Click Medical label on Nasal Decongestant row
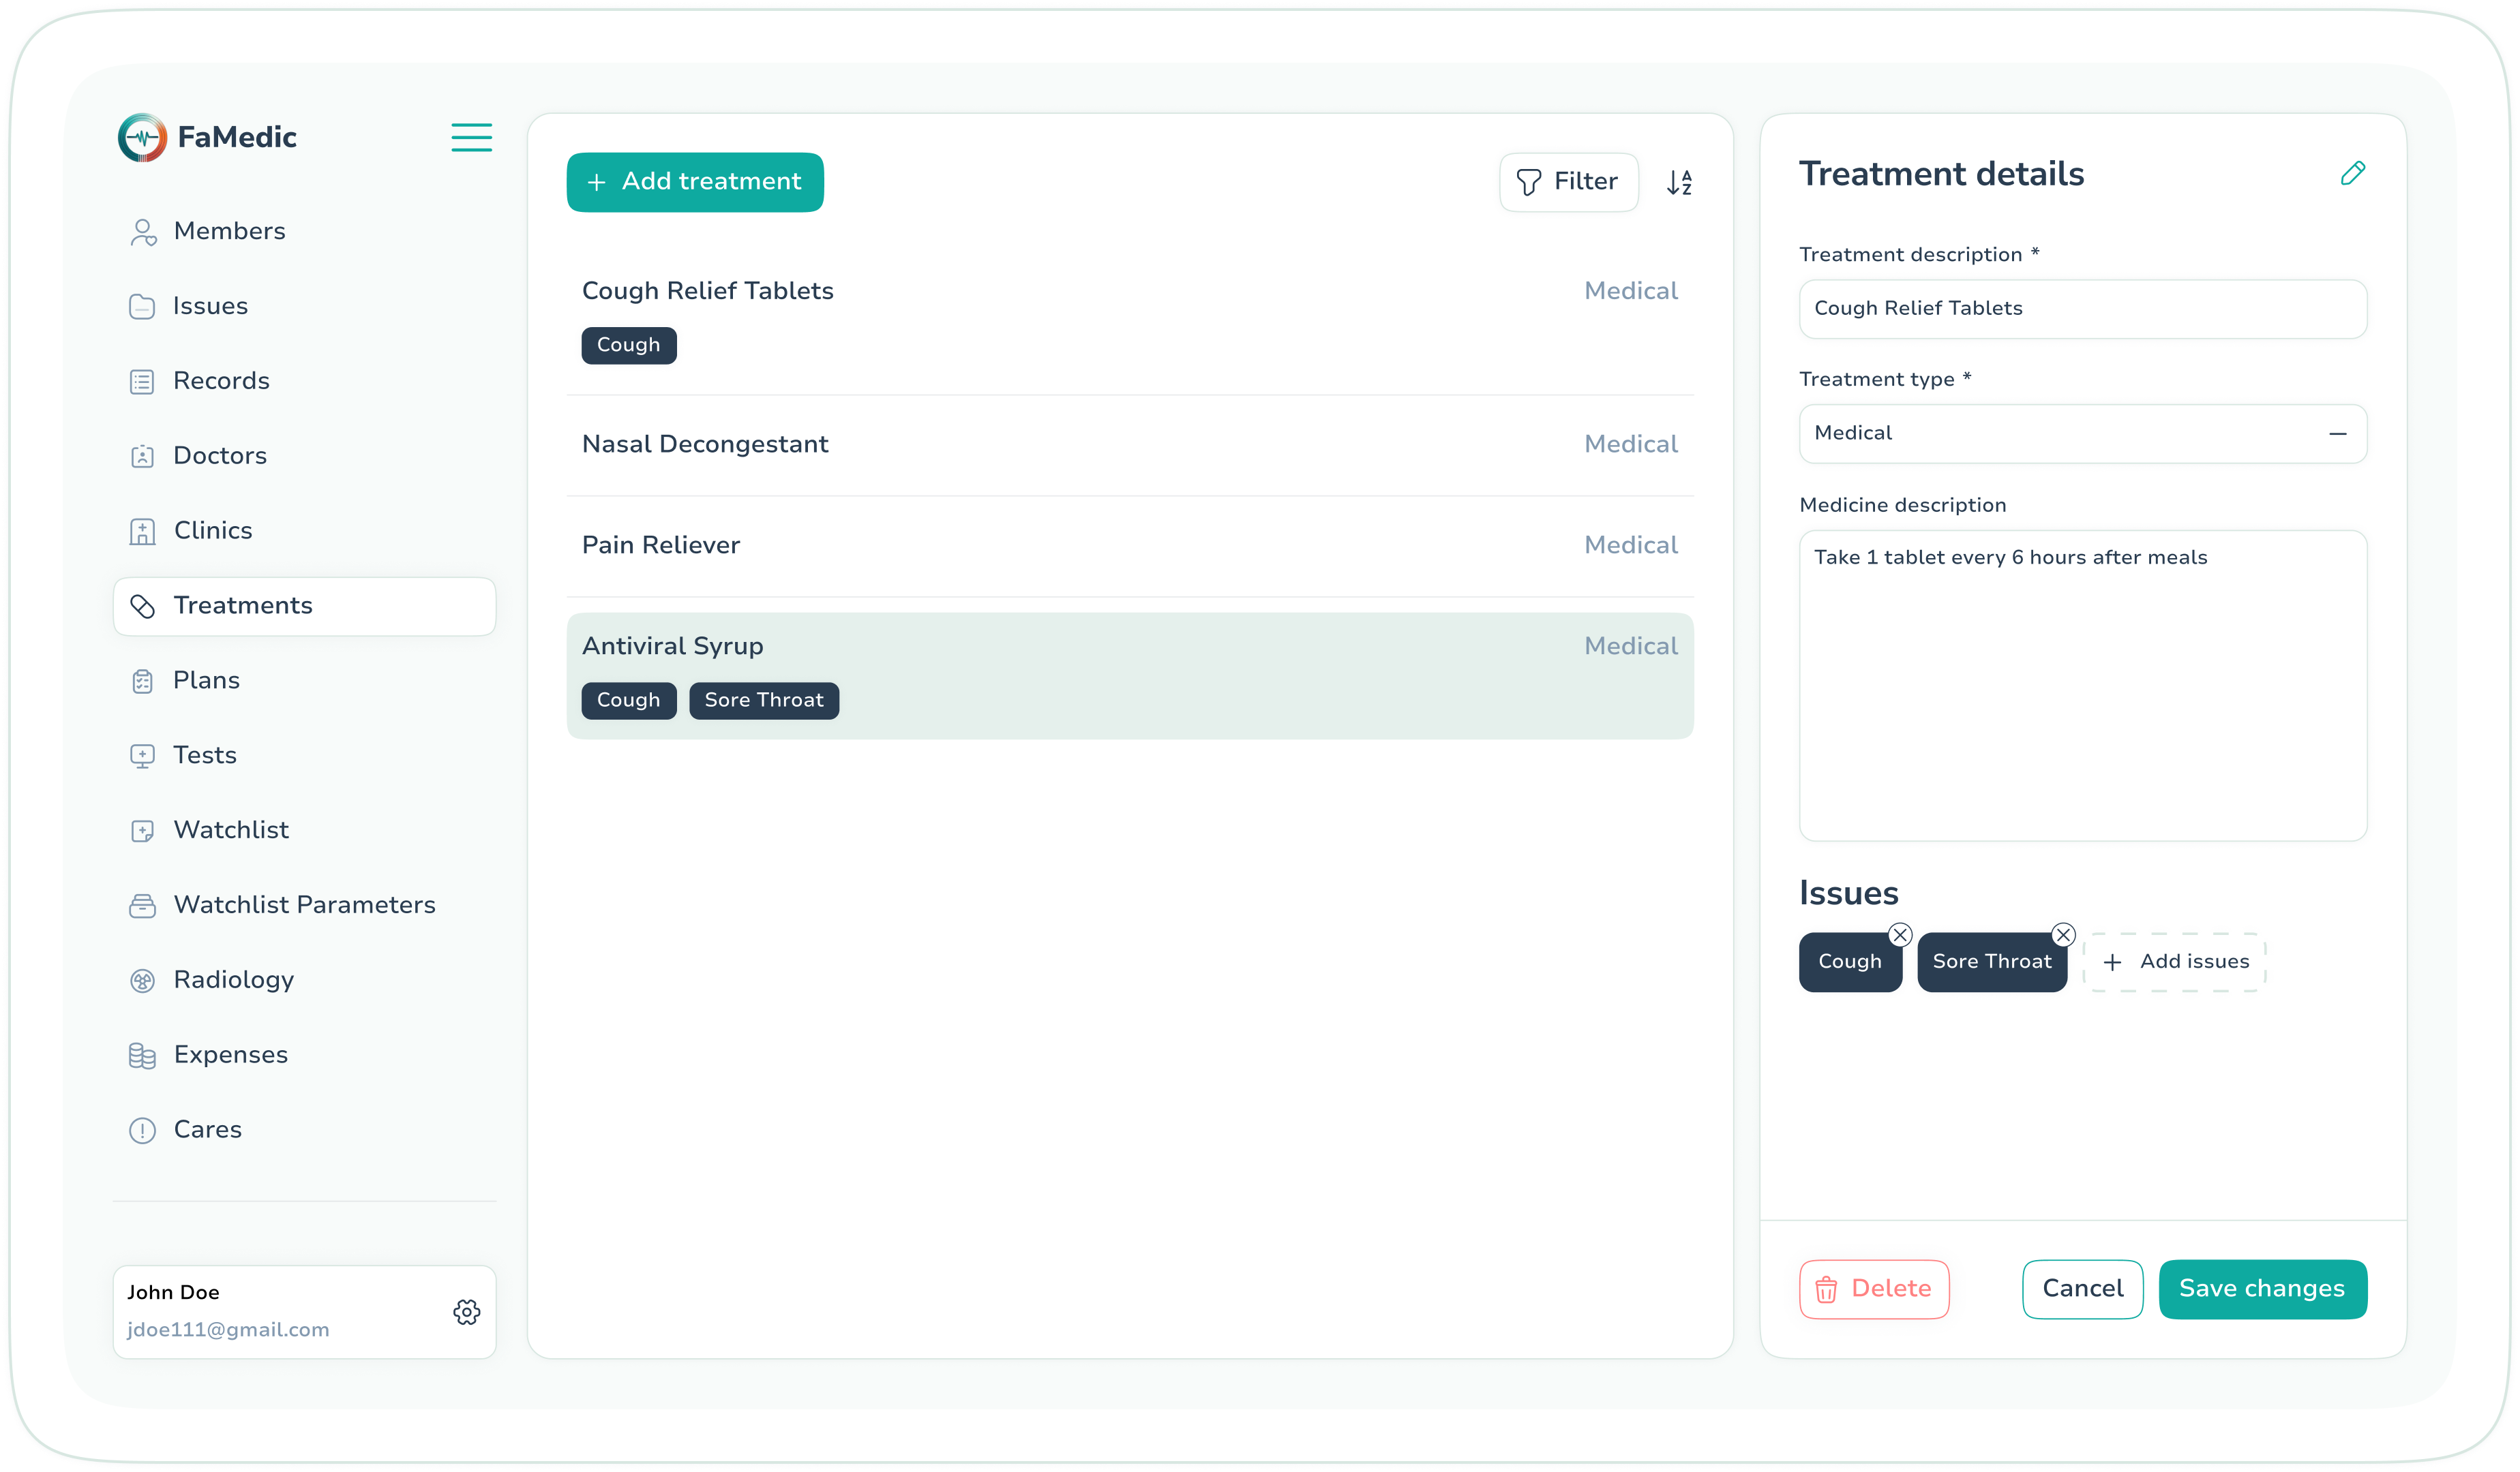The image size is (2520, 1472). point(1631,445)
